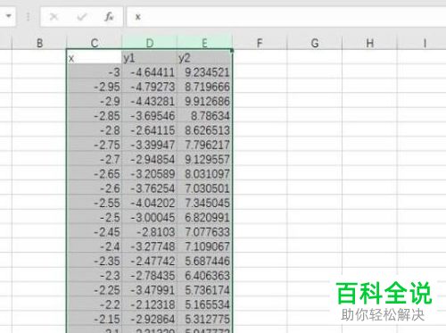This screenshot has height=333, width=446.
Task: Click cell showing -3.27748
Action: click(150, 246)
